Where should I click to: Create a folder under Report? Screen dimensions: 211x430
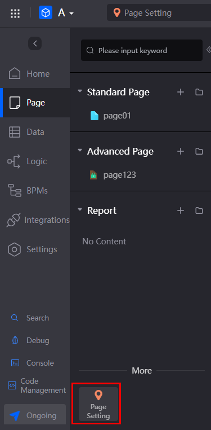199,210
